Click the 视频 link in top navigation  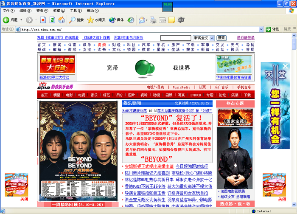click(x=101, y=45)
